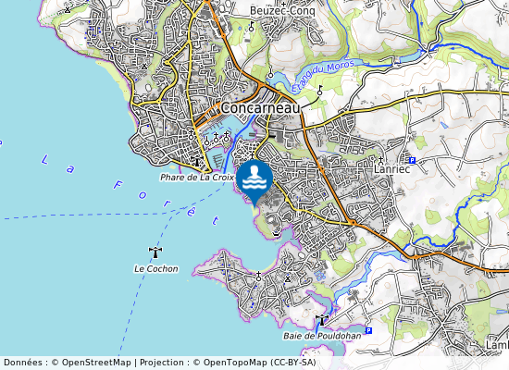This screenshot has height=370, width=509.
Task: Click the Beuzec-Conq place label
Action: 282,11
